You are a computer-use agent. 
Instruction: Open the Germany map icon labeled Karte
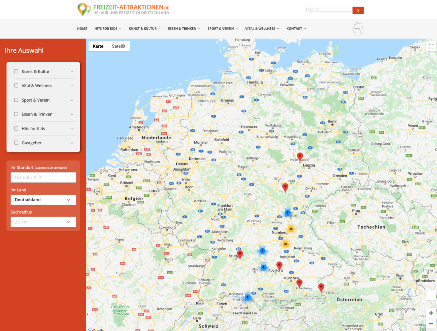point(358,28)
